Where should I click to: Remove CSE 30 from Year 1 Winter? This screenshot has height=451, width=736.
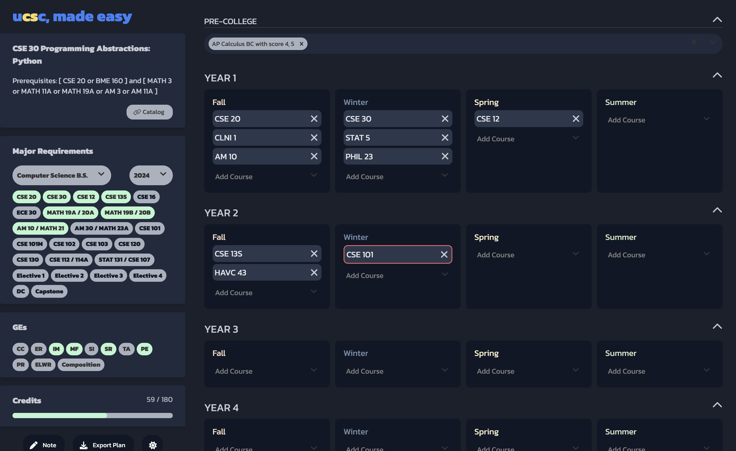pos(445,119)
